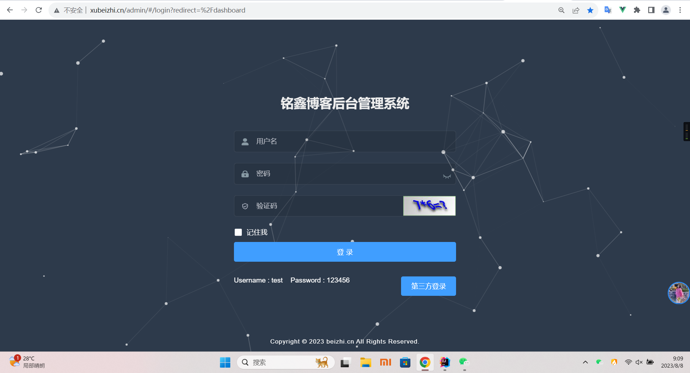
Task: Open the Wi-Fi network tray icon
Action: point(628,362)
